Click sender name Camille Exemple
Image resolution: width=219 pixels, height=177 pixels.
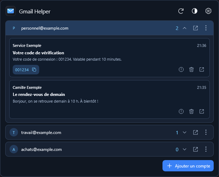(27, 87)
